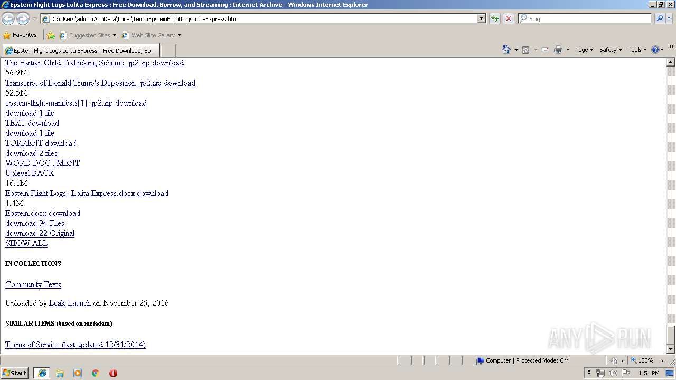Screen dimensions: 676x380
Task: Click the Read Mail envelope icon
Action: pos(546,50)
